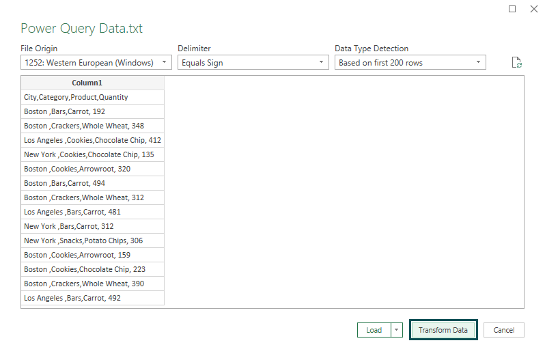This screenshot has width=545, height=358.
Task: Select row 'Boston ,Cookies,Arrowroot, 320'
Action: 92,169
